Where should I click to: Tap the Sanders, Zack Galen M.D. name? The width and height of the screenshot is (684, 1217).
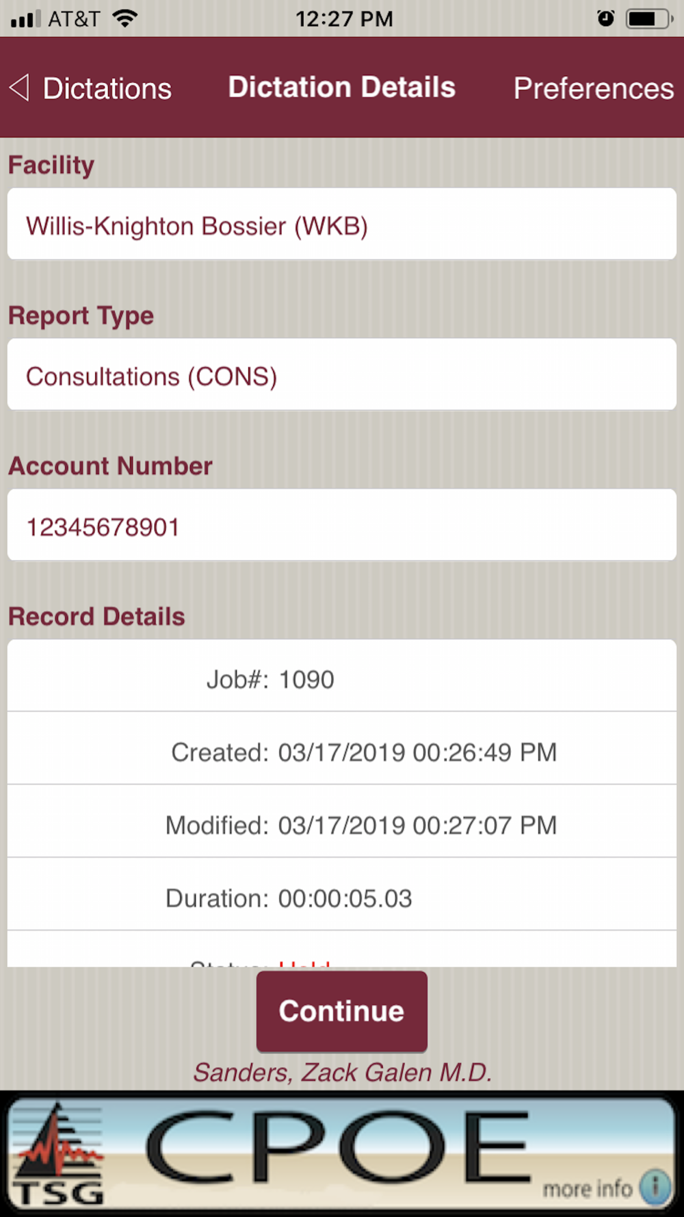[342, 1072]
